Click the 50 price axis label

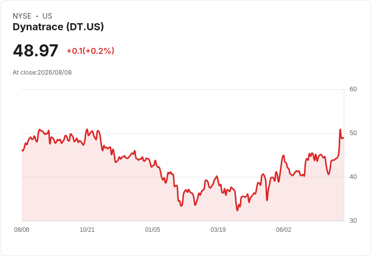coord(353,133)
